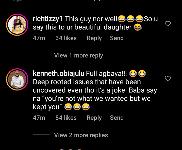The width and height of the screenshot is (182, 150).
Task: Open kenneth.obiajulu's profile picture
Action: (17, 79)
